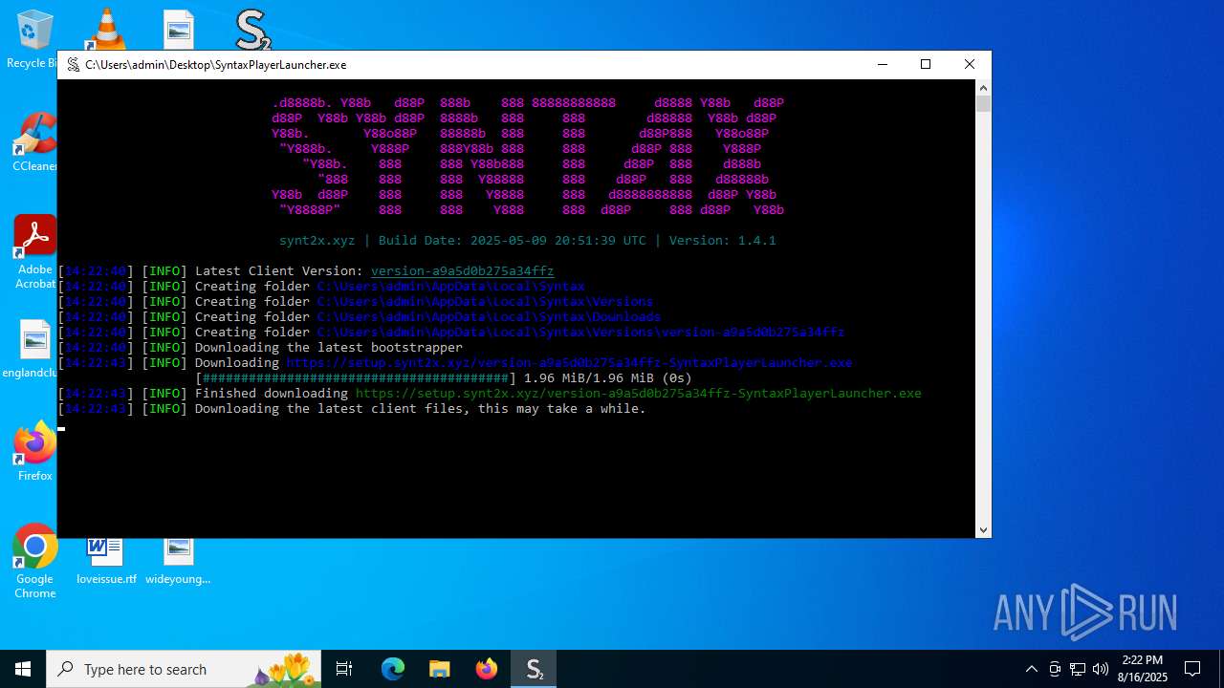
Task: Click the download progress bar of hashes
Action: [356, 378]
